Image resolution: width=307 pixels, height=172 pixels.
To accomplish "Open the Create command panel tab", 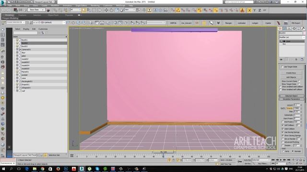I will (x=280, y=29).
